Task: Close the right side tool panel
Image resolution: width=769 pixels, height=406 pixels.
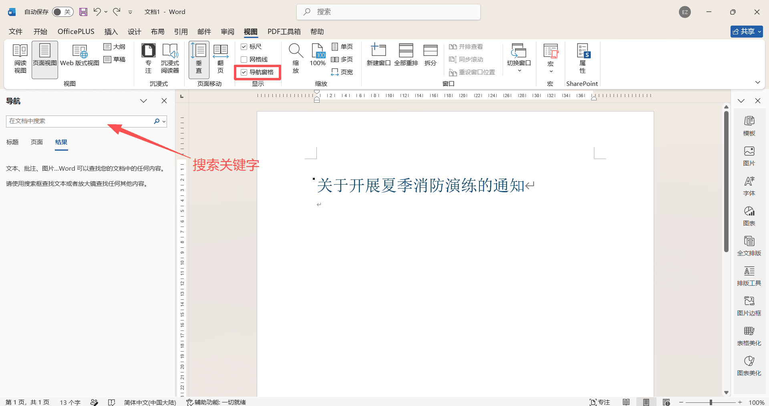Action: (758, 101)
